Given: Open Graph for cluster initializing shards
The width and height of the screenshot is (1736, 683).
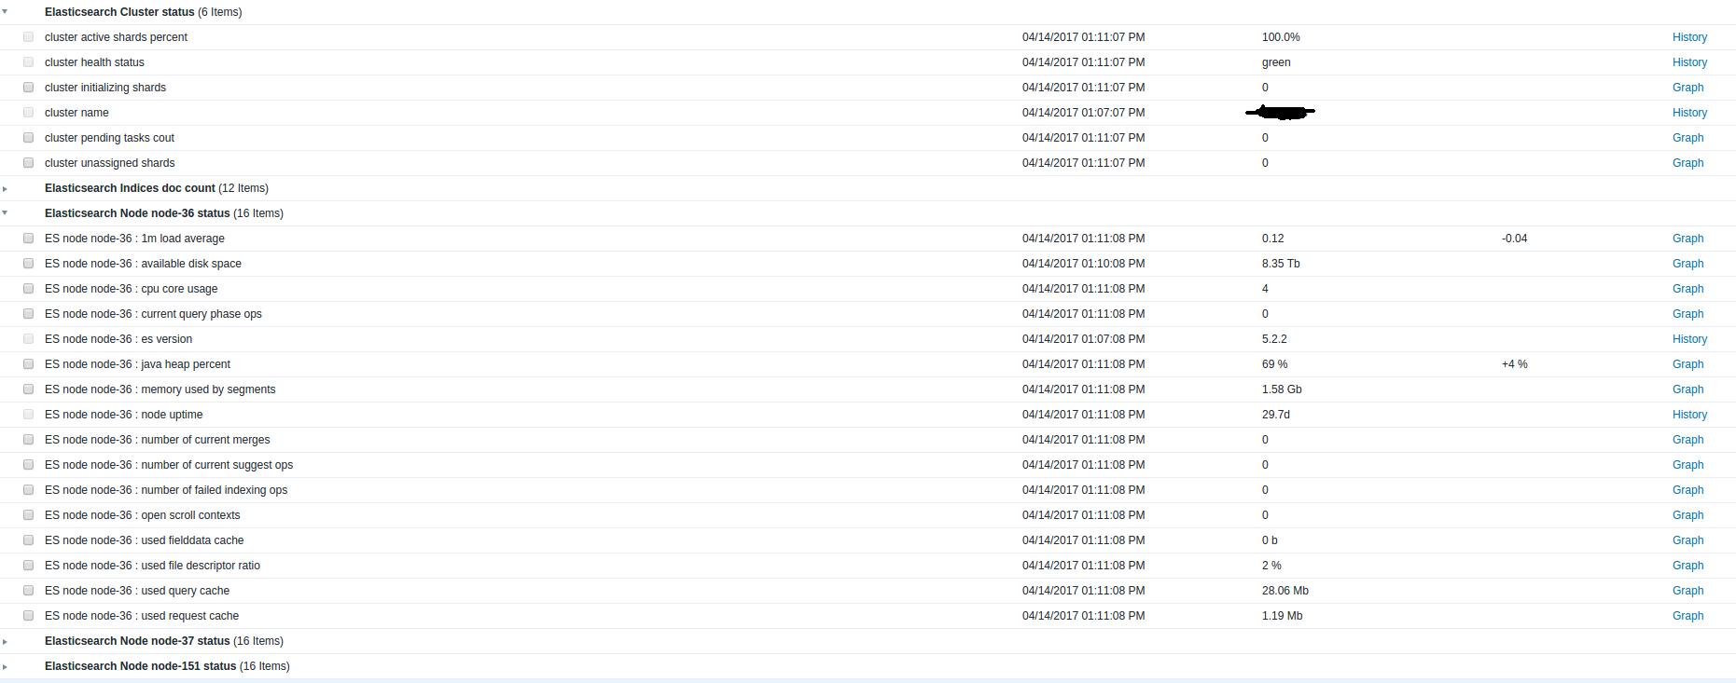Looking at the screenshot, I should pos(1687,88).
